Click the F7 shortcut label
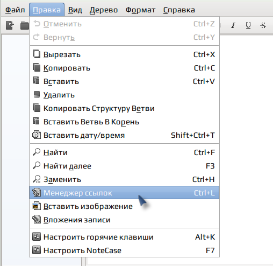Image resolution: width=273 pixels, height=266 pixels. (x=210, y=250)
